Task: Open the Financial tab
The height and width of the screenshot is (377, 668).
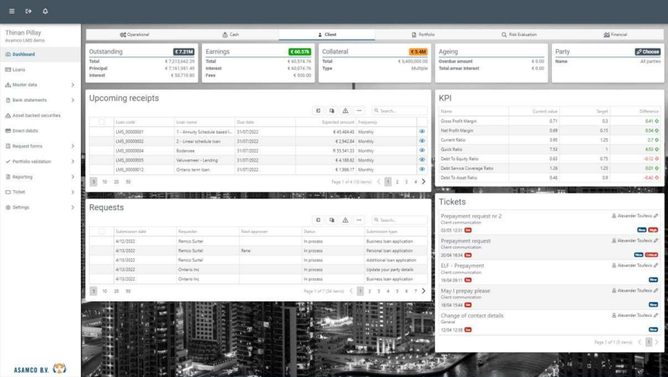Action: click(616, 35)
